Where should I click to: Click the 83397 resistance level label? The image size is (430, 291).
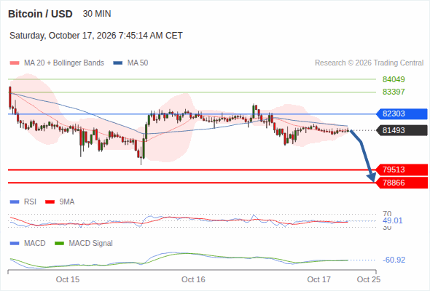click(394, 92)
